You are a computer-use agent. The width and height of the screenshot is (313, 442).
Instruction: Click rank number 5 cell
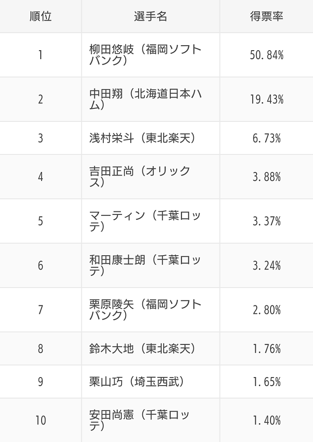[41, 221]
